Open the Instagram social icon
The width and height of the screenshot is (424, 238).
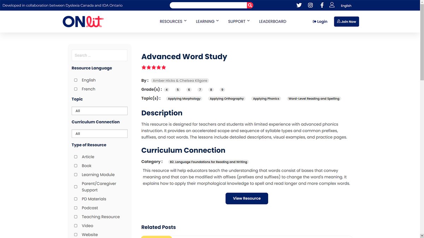(x=310, y=5)
